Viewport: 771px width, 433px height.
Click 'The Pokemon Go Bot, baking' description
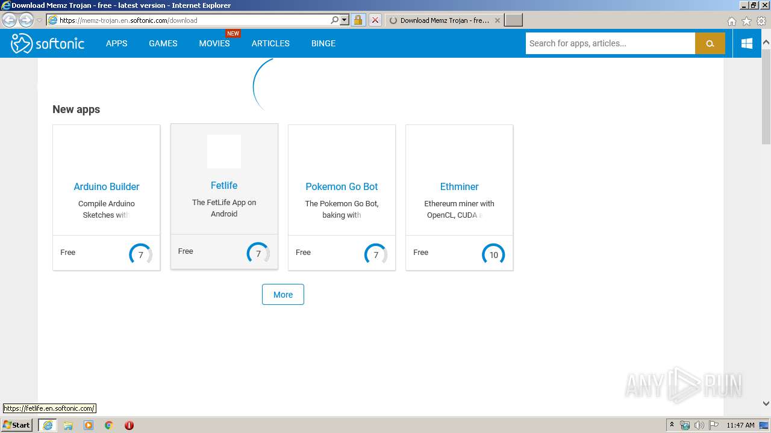(x=342, y=209)
